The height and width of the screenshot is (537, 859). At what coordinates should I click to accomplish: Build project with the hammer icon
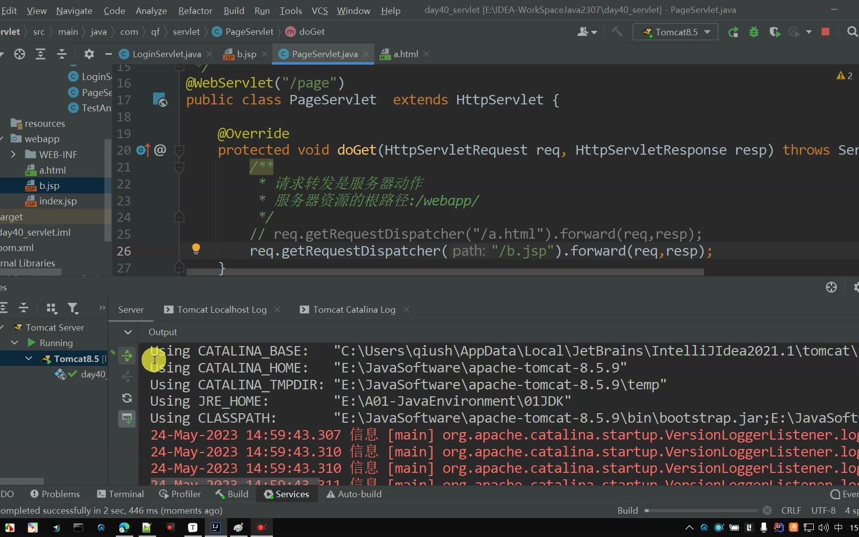pyautogui.click(x=617, y=32)
